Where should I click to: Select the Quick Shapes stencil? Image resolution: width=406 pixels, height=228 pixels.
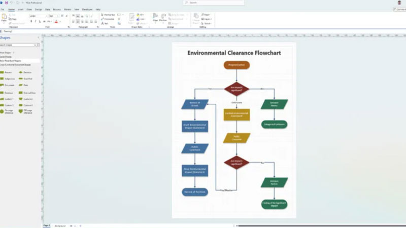coord(6,57)
